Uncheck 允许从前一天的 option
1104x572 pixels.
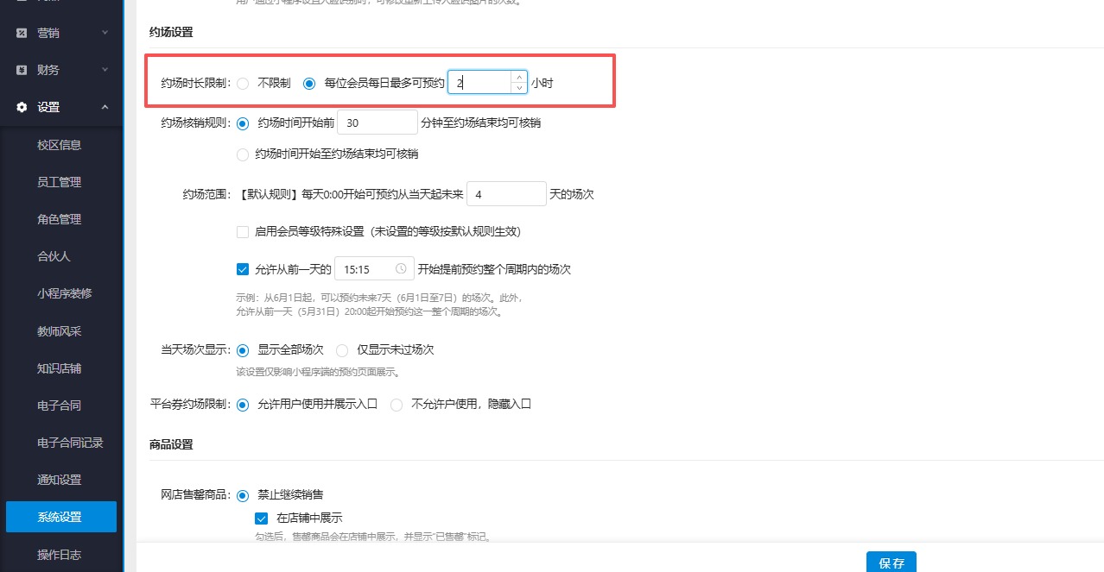243,268
